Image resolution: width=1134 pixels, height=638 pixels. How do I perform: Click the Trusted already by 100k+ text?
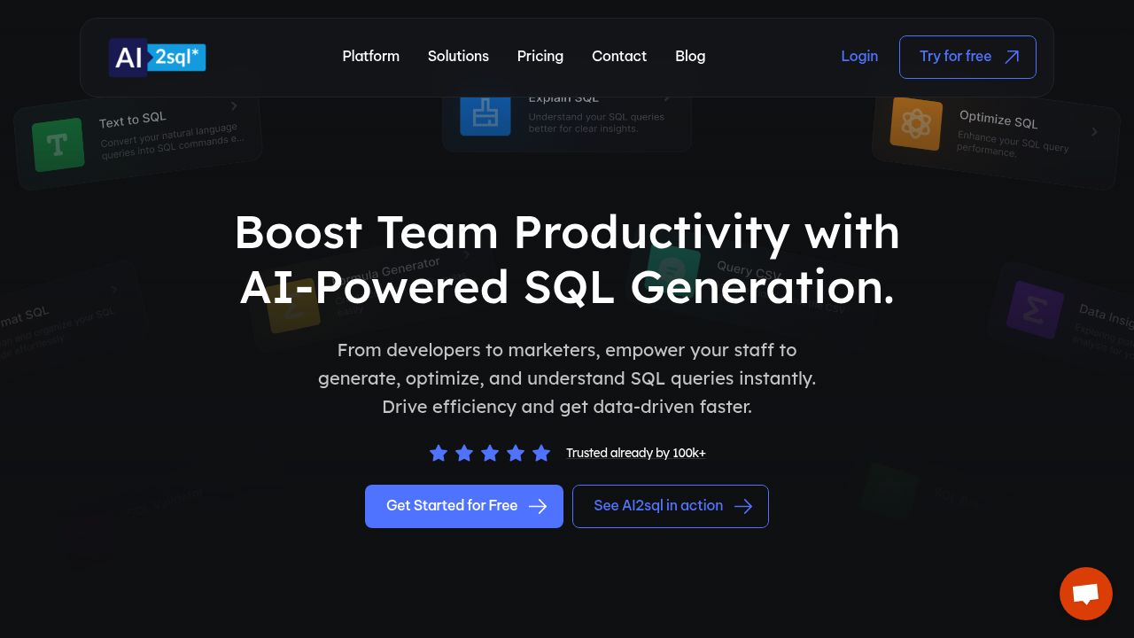636,453
